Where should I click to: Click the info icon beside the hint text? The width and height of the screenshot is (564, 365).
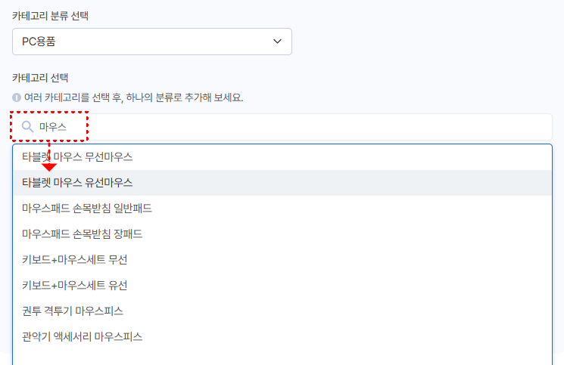(x=17, y=98)
